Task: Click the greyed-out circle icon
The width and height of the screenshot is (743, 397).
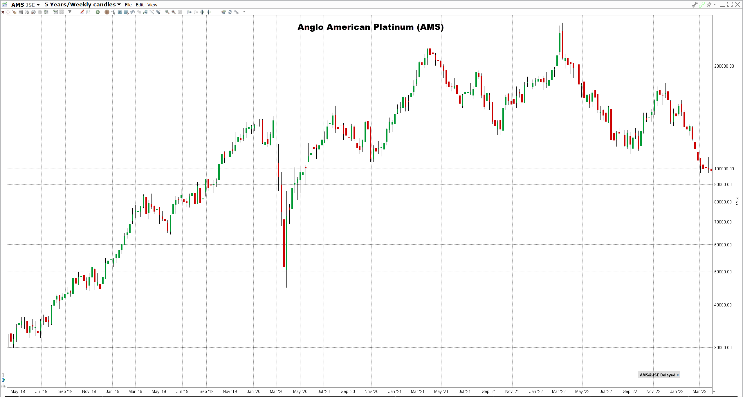Action: pyautogui.click(x=40, y=12)
